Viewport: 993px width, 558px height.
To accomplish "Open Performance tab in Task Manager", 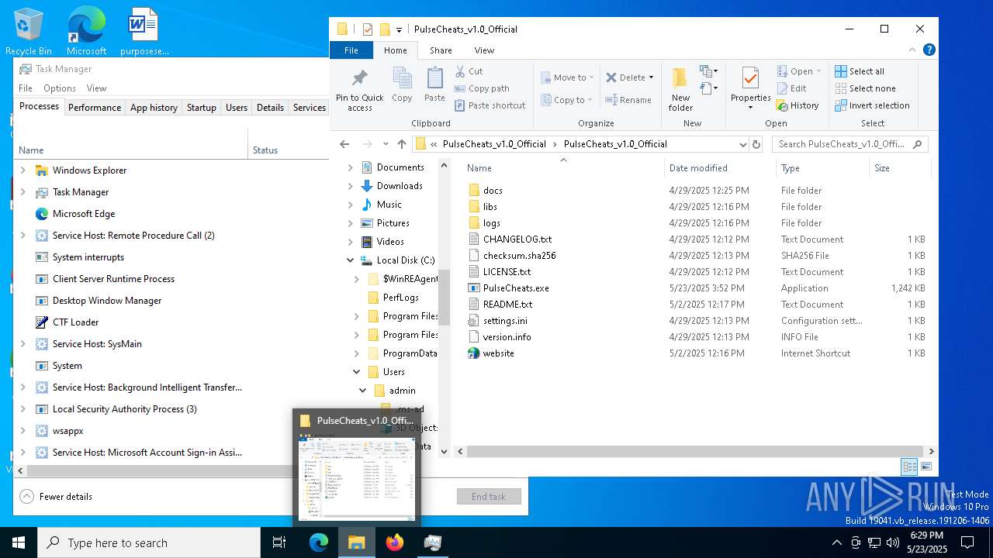I will 95,108.
